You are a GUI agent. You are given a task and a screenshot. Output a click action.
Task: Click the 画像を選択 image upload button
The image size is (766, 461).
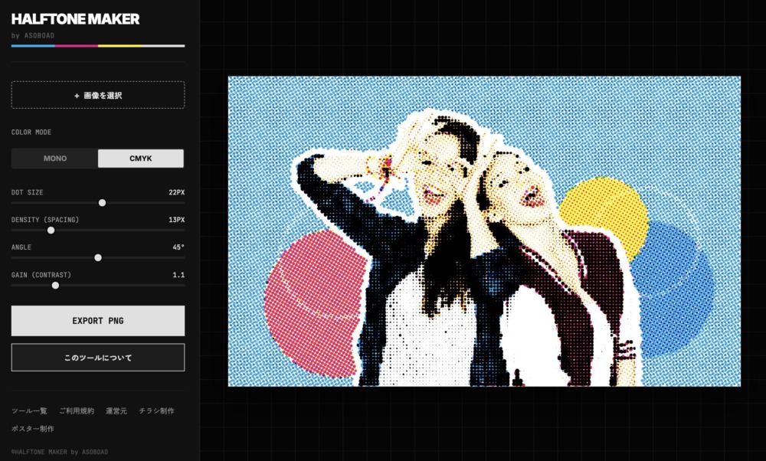tap(97, 94)
